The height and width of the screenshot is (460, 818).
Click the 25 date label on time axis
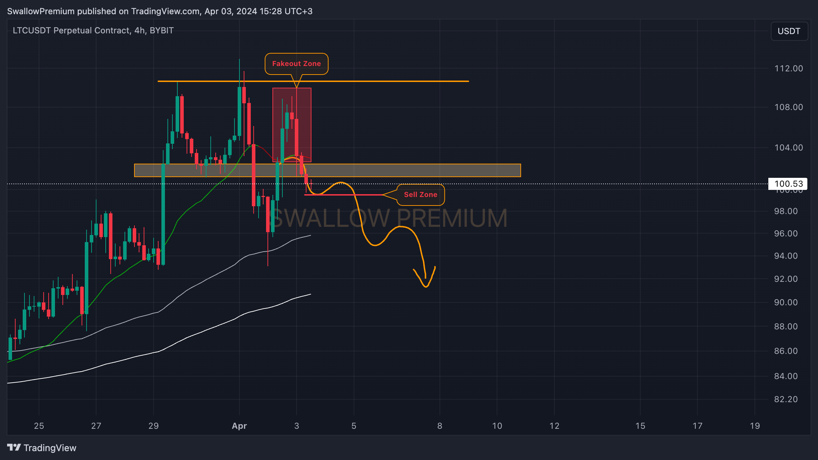pyautogui.click(x=39, y=426)
